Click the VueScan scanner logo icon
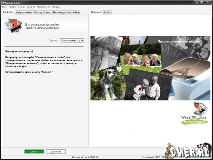This screenshot has height=160, width=213. click(200, 109)
